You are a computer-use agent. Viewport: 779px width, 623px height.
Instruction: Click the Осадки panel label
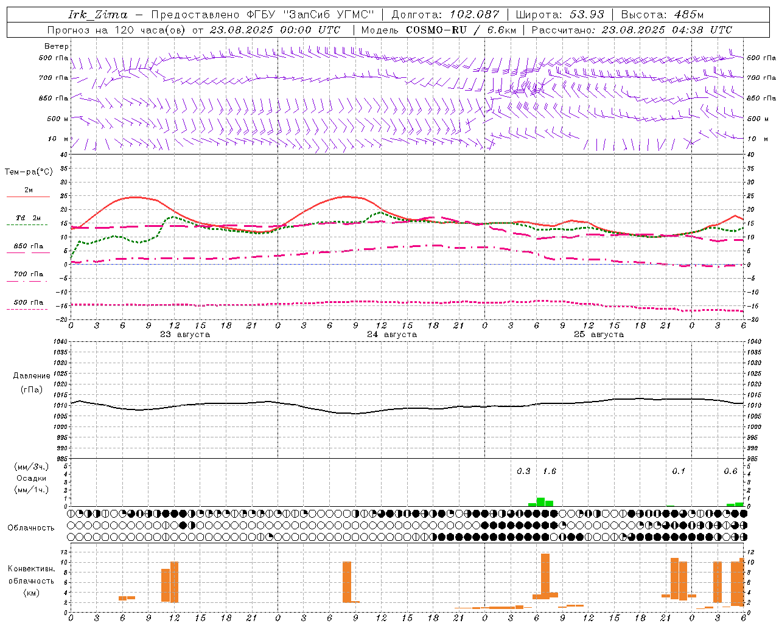tap(32, 478)
